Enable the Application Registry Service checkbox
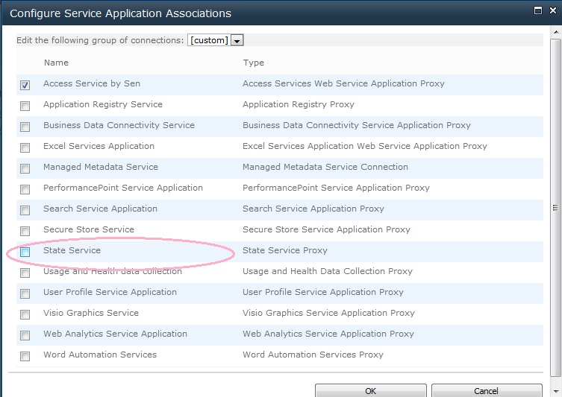 (x=25, y=106)
